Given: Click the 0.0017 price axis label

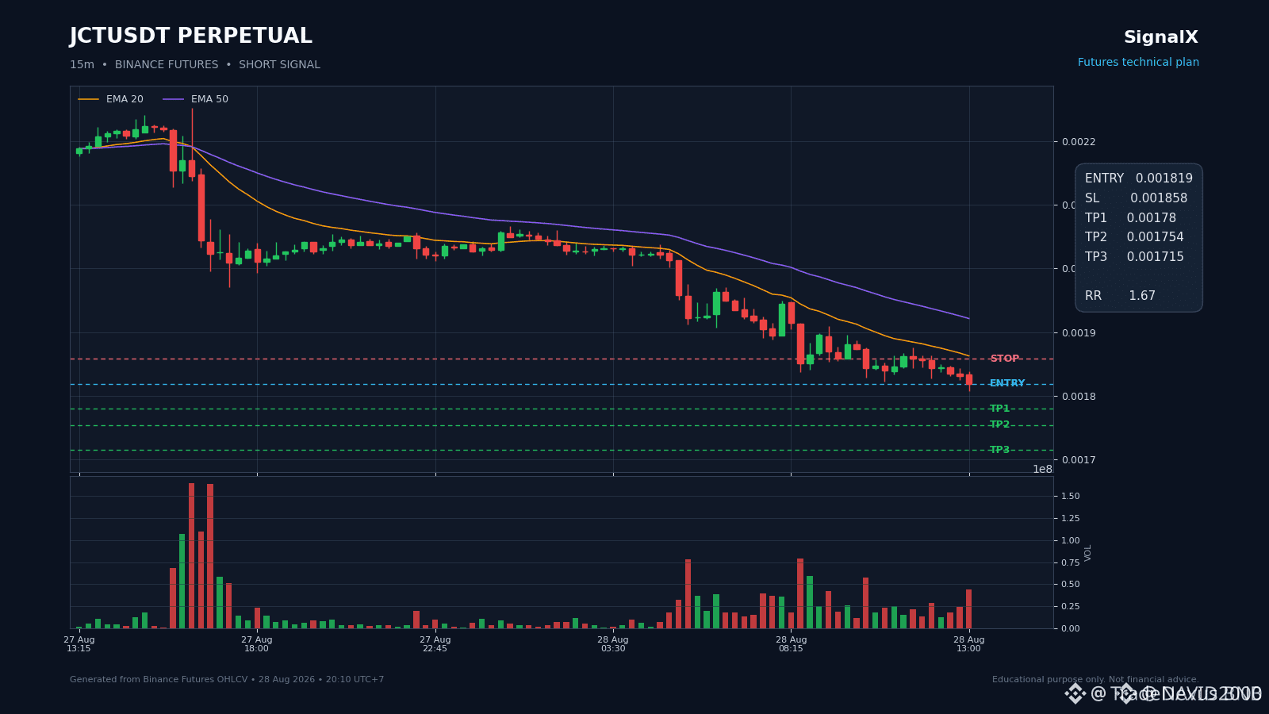Looking at the screenshot, I should point(1079,460).
